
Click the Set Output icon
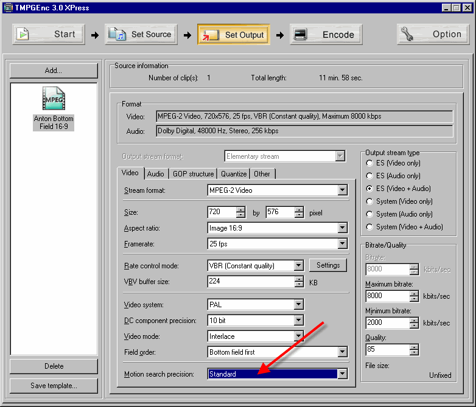pos(211,35)
